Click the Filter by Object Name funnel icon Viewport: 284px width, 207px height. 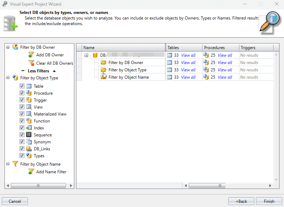coord(15,164)
